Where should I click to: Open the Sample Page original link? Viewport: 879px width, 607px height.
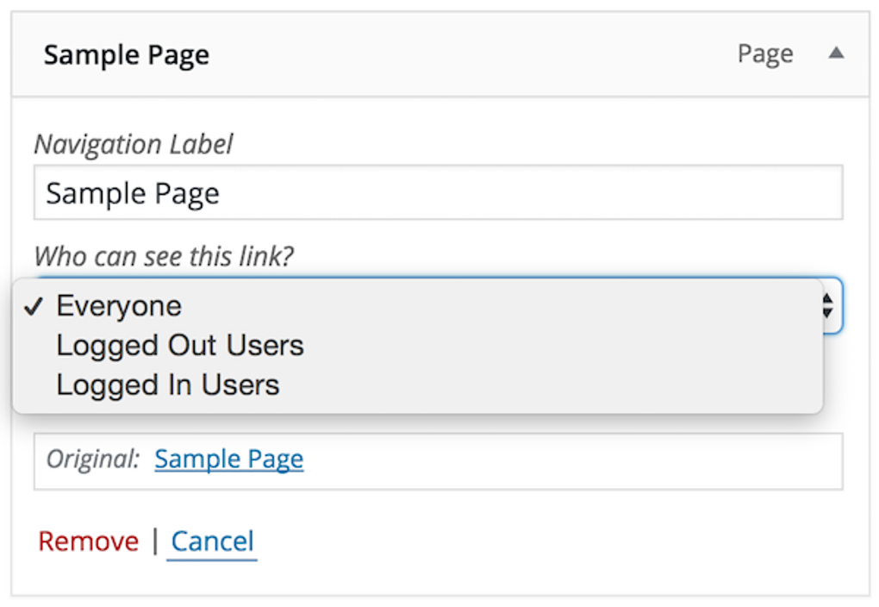[228, 458]
